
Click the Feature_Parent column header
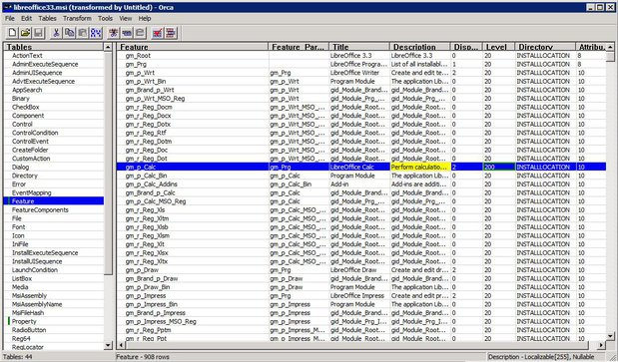tap(299, 47)
